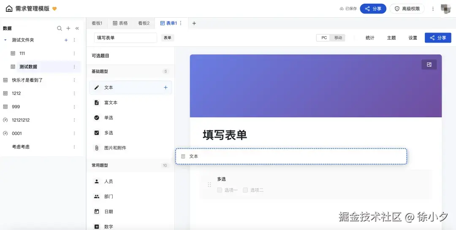456x230 pixels.
Task: Open the 主题 theme settings
Action: pos(391,38)
